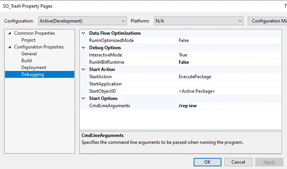287x169 pixels.
Task: Select the General properties page
Action: [x=29, y=54]
